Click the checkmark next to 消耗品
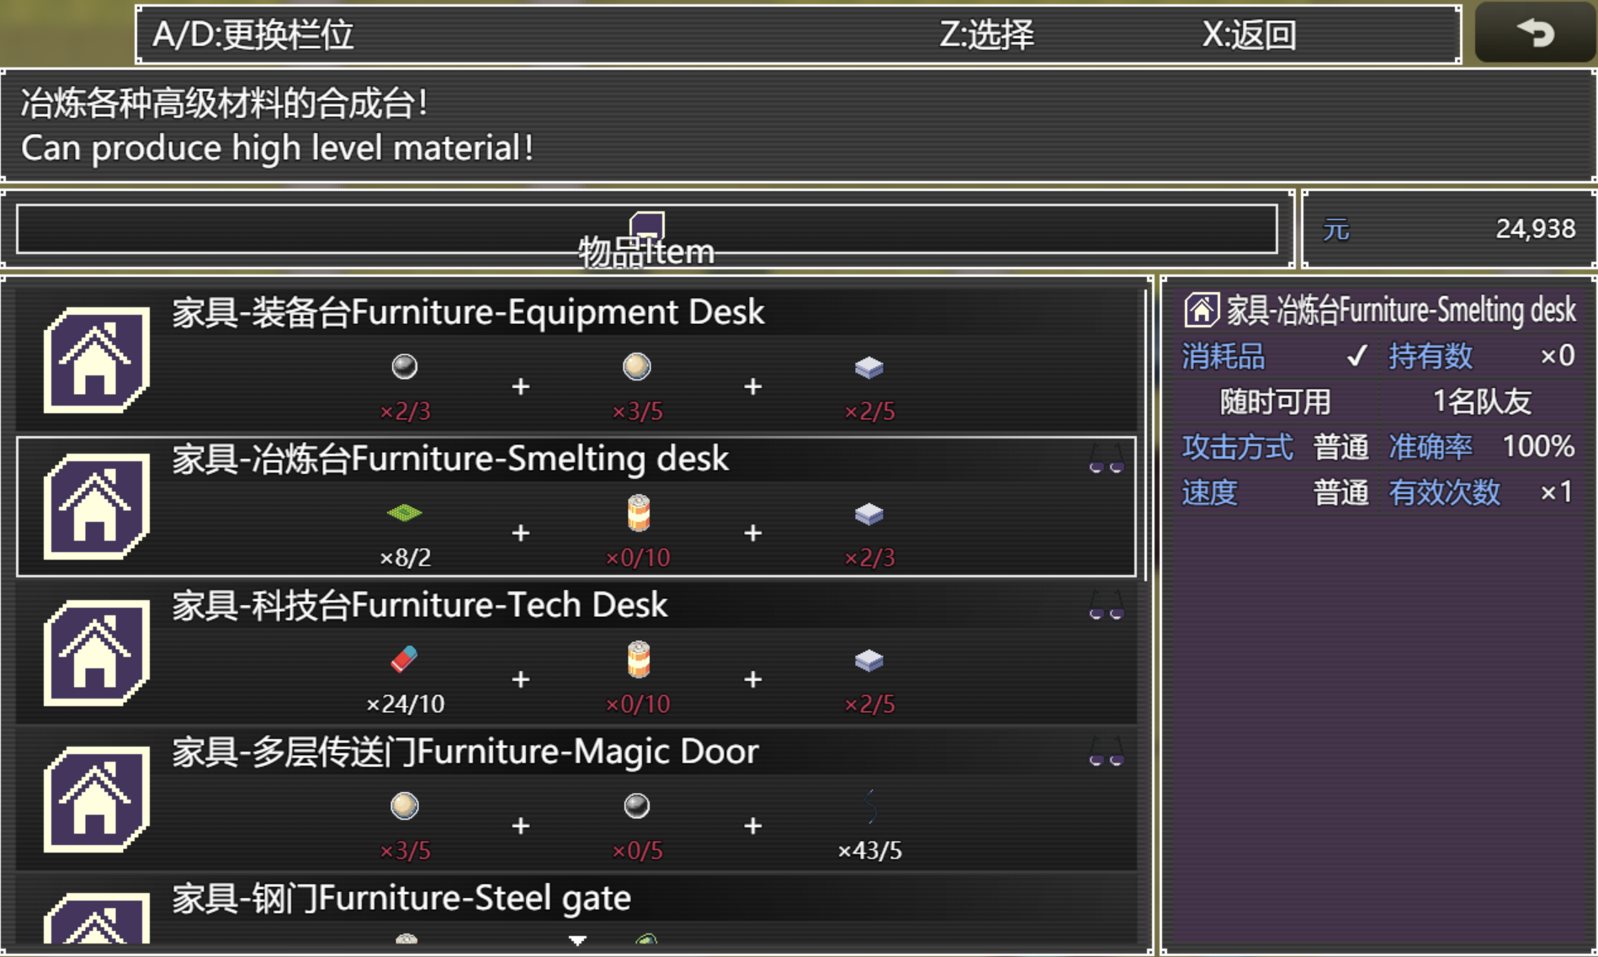Image resolution: width=1598 pixels, height=957 pixels. (1356, 356)
